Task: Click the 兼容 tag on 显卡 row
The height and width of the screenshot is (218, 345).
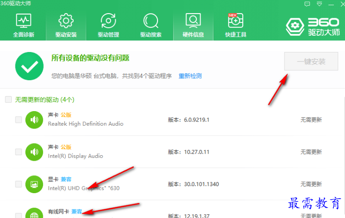Action: [66, 179]
